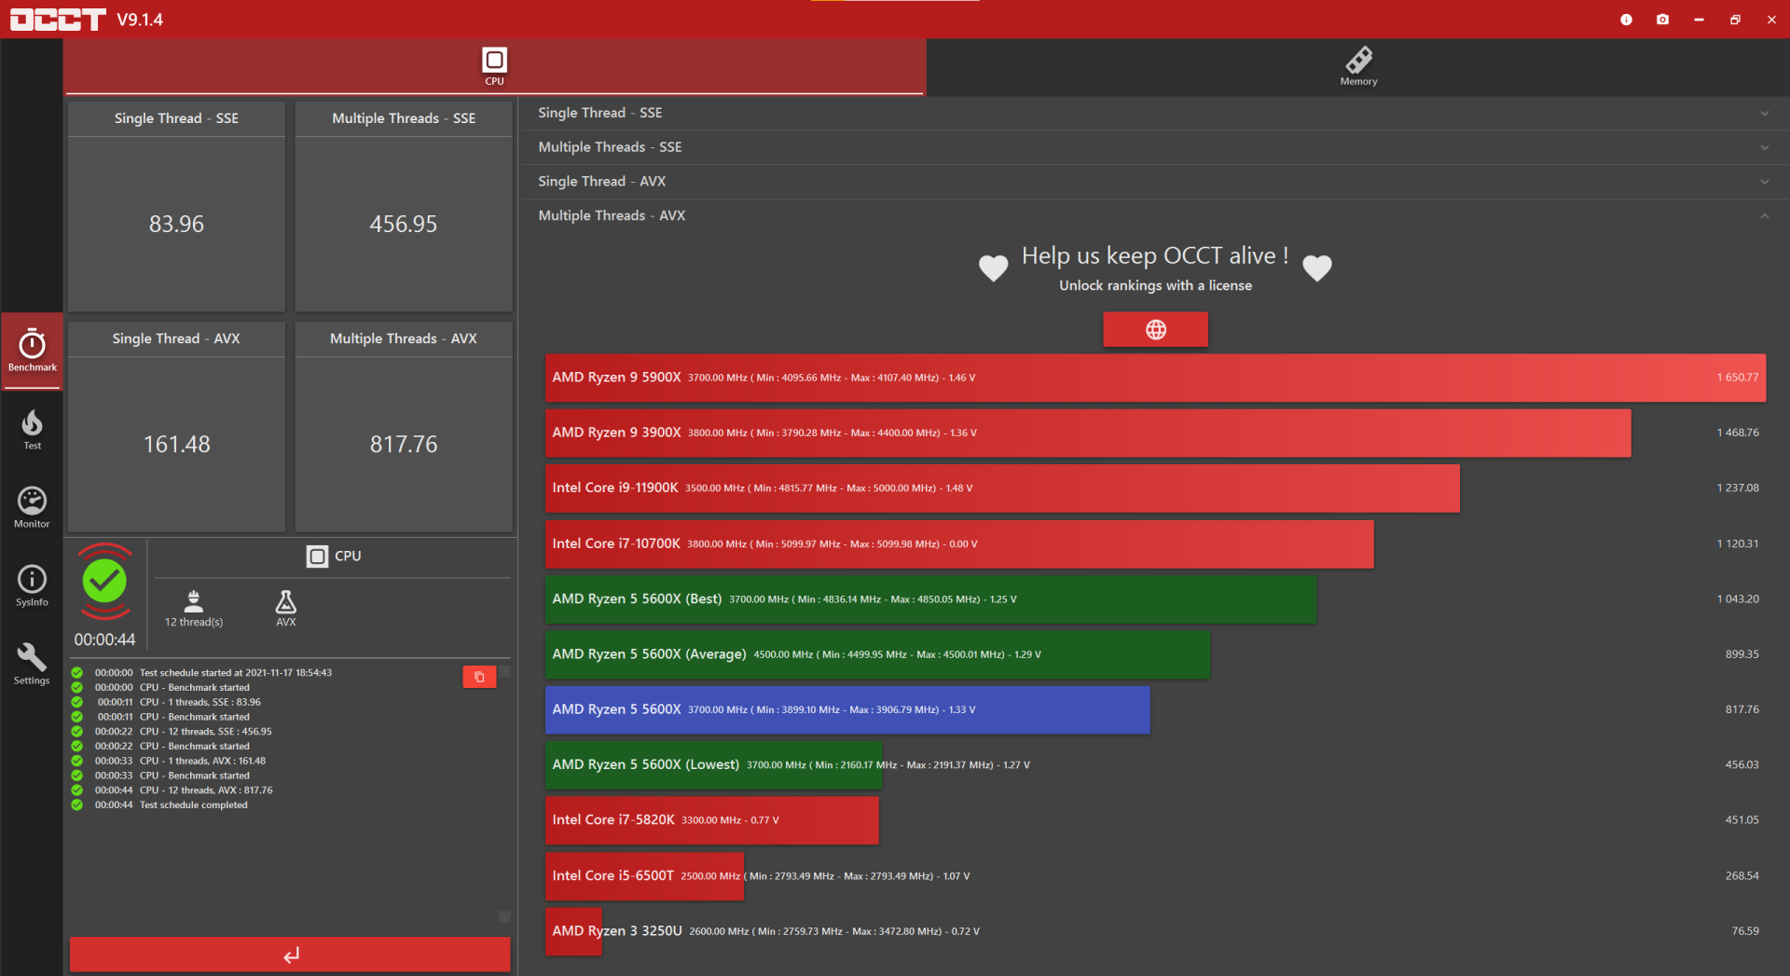
Task: Click the Intel Core i7-5820K ranking bar
Action: tap(712, 820)
